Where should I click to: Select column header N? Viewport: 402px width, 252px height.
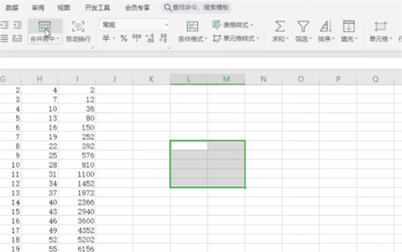pos(263,79)
